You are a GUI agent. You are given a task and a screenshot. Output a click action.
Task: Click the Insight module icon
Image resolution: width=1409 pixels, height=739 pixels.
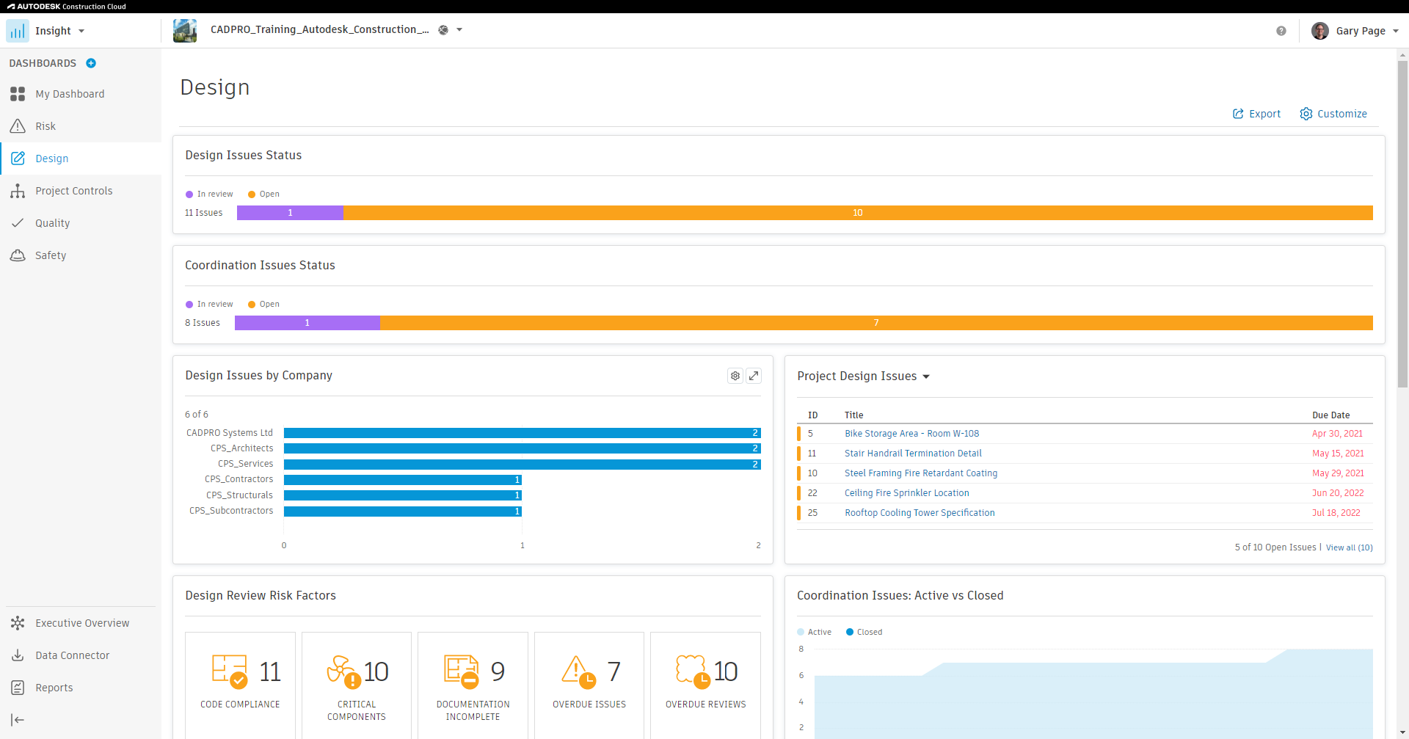(18, 31)
